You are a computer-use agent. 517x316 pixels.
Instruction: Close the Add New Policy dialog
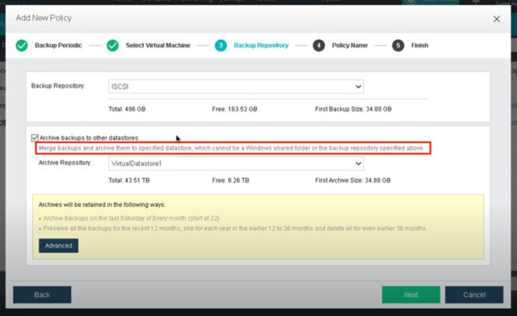point(496,19)
